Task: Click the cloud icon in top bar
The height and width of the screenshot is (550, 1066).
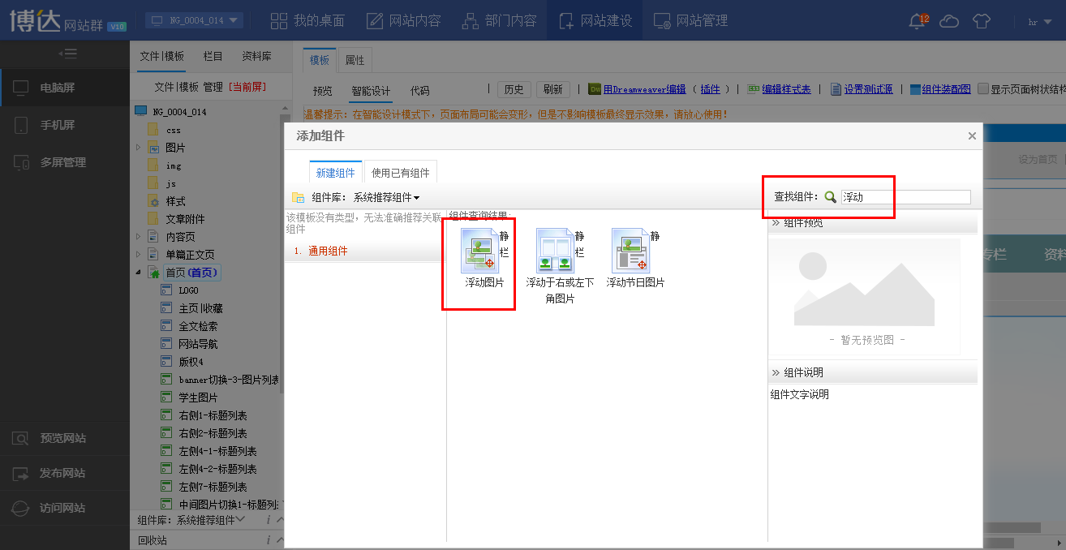Action: [949, 21]
